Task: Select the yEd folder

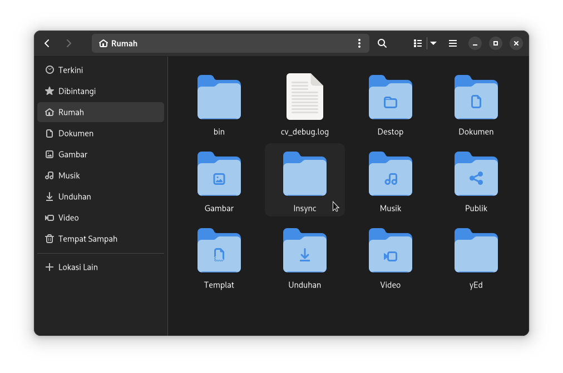Action: coord(476,251)
